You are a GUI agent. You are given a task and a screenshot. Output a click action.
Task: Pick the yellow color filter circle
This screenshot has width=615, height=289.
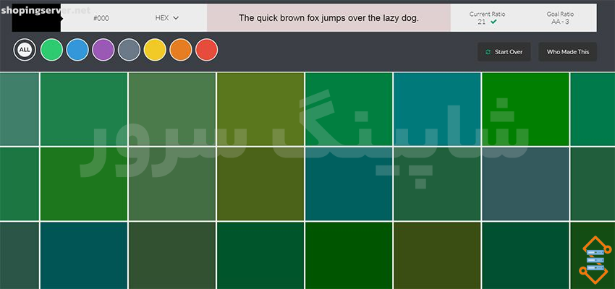click(155, 50)
